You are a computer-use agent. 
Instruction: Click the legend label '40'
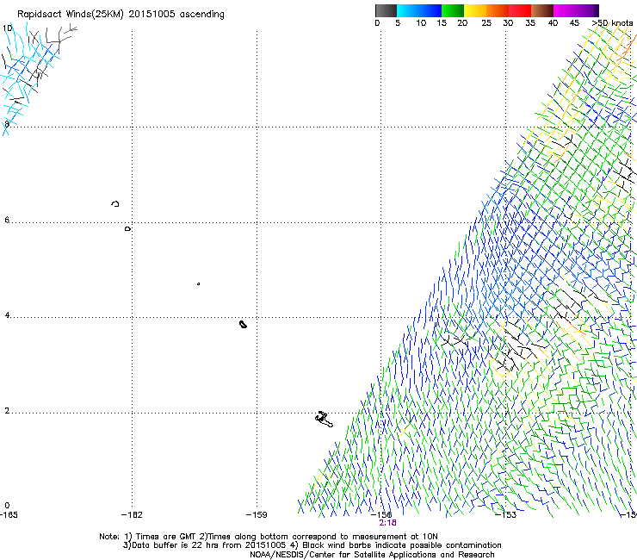pyautogui.click(x=553, y=23)
